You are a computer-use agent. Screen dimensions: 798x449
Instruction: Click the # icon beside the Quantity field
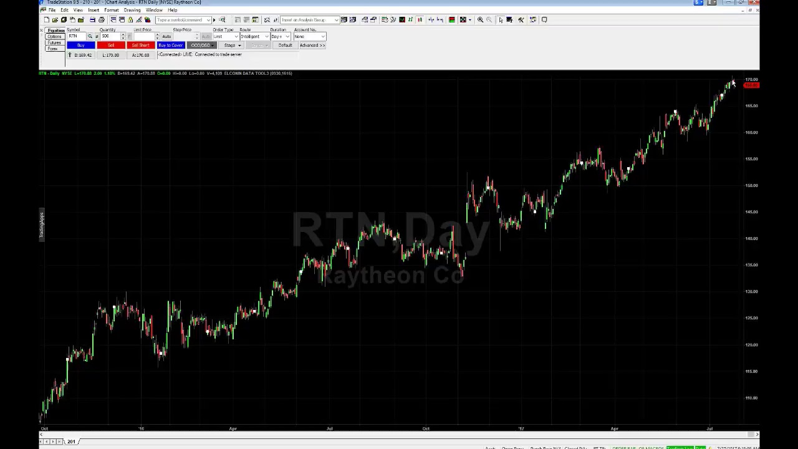coord(97,36)
